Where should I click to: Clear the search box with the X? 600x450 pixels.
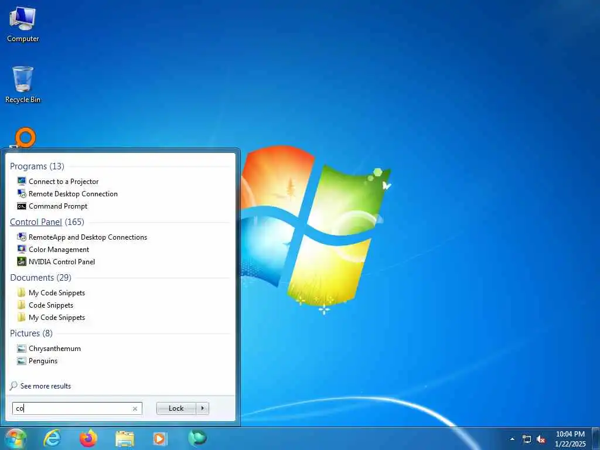(135, 408)
